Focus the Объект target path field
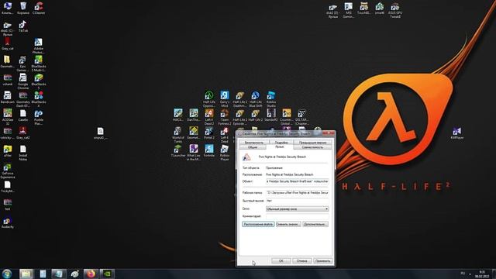This screenshot has height=279, width=496. pyautogui.click(x=298, y=181)
